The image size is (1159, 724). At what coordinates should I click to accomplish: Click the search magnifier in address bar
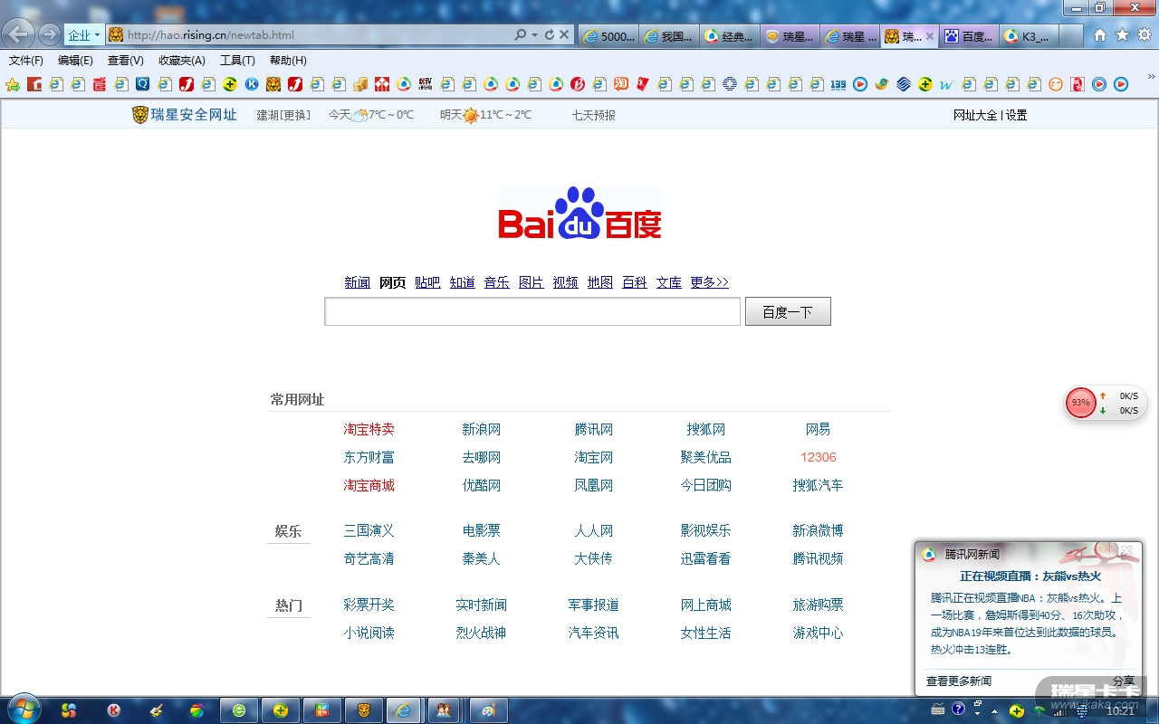[520, 34]
